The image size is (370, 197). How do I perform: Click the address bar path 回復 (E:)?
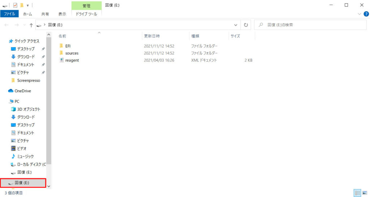(x=55, y=25)
